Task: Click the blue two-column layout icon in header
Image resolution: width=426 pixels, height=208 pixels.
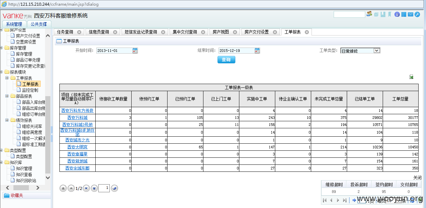Action: tap(404, 14)
